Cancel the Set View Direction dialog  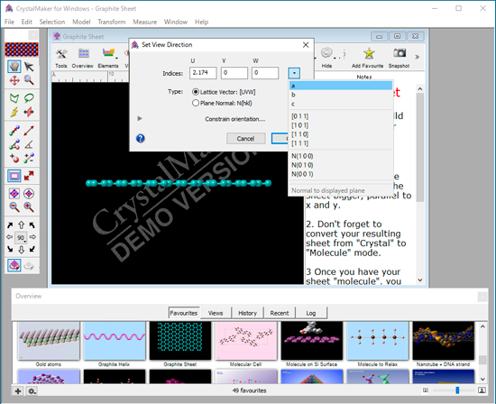click(245, 139)
